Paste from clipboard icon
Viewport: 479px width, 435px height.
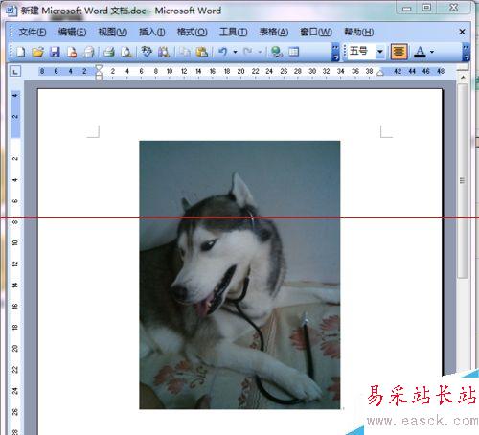click(x=202, y=52)
